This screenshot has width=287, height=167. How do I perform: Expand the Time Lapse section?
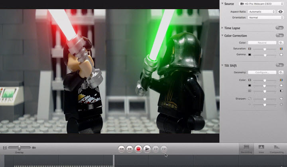(222, 28)
